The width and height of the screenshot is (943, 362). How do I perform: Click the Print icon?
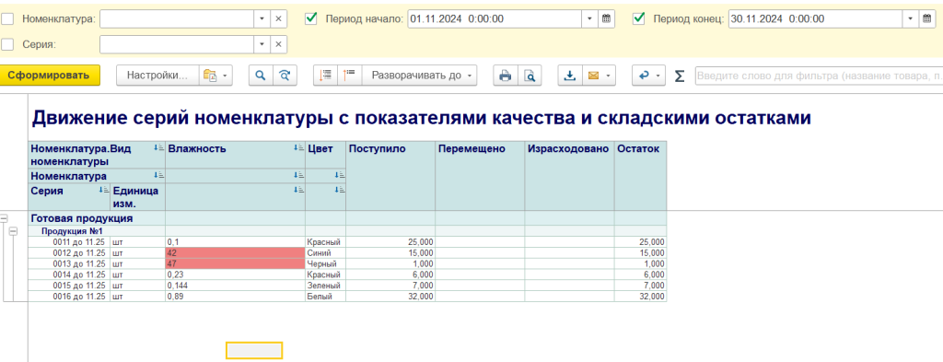[506, 76]
